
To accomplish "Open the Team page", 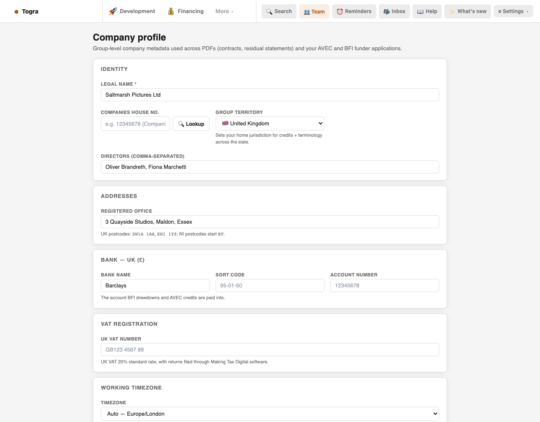I will [x=314, y=11].
